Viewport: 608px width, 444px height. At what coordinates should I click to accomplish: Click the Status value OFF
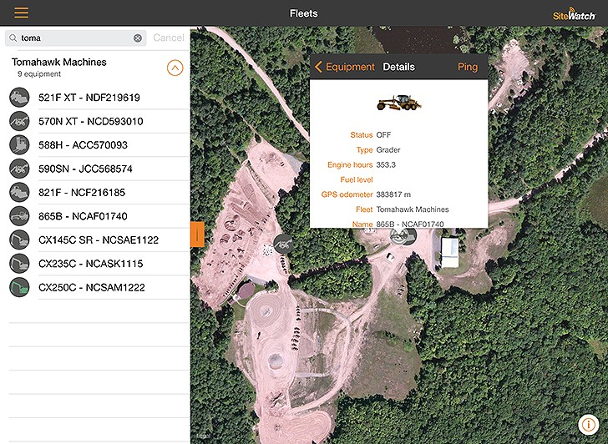[383, 135]
